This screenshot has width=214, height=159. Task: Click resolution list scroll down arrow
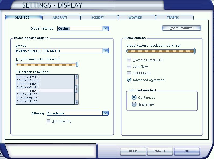pyautogui.click(x=77, y=102)
